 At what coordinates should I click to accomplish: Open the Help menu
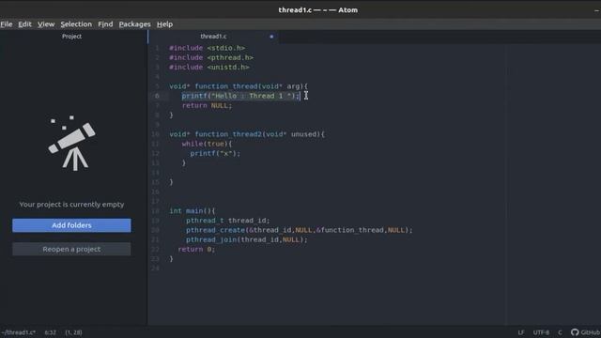(165, 24)
